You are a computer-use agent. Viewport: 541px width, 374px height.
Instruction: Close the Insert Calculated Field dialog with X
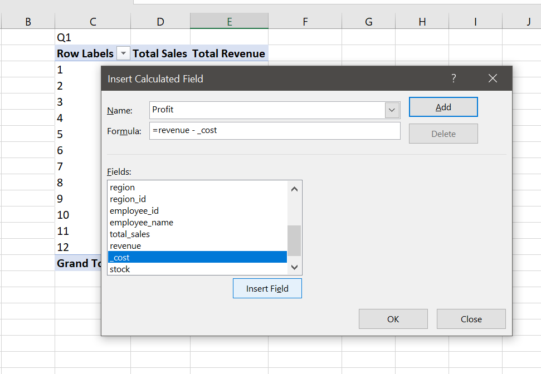click(493, 78)
